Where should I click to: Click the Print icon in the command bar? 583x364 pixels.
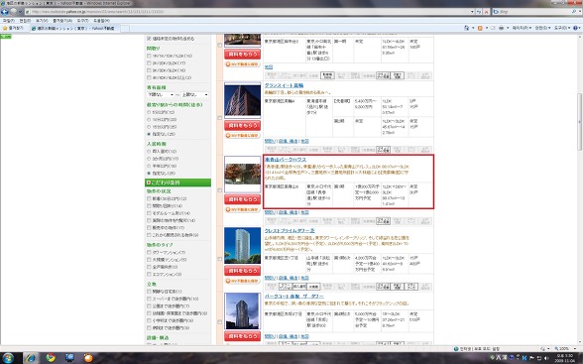501,28
